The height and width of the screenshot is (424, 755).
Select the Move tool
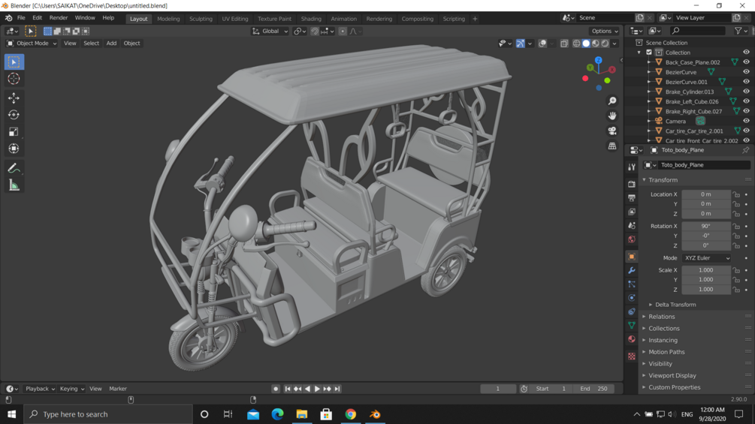pos(14,98)
